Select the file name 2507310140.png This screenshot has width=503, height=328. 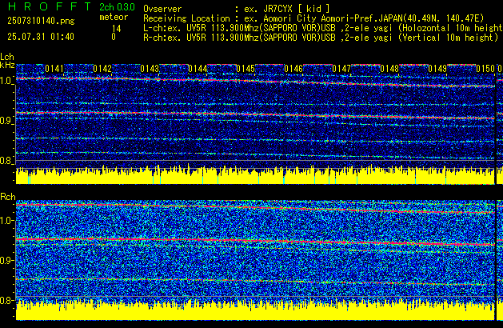(41, 21)
